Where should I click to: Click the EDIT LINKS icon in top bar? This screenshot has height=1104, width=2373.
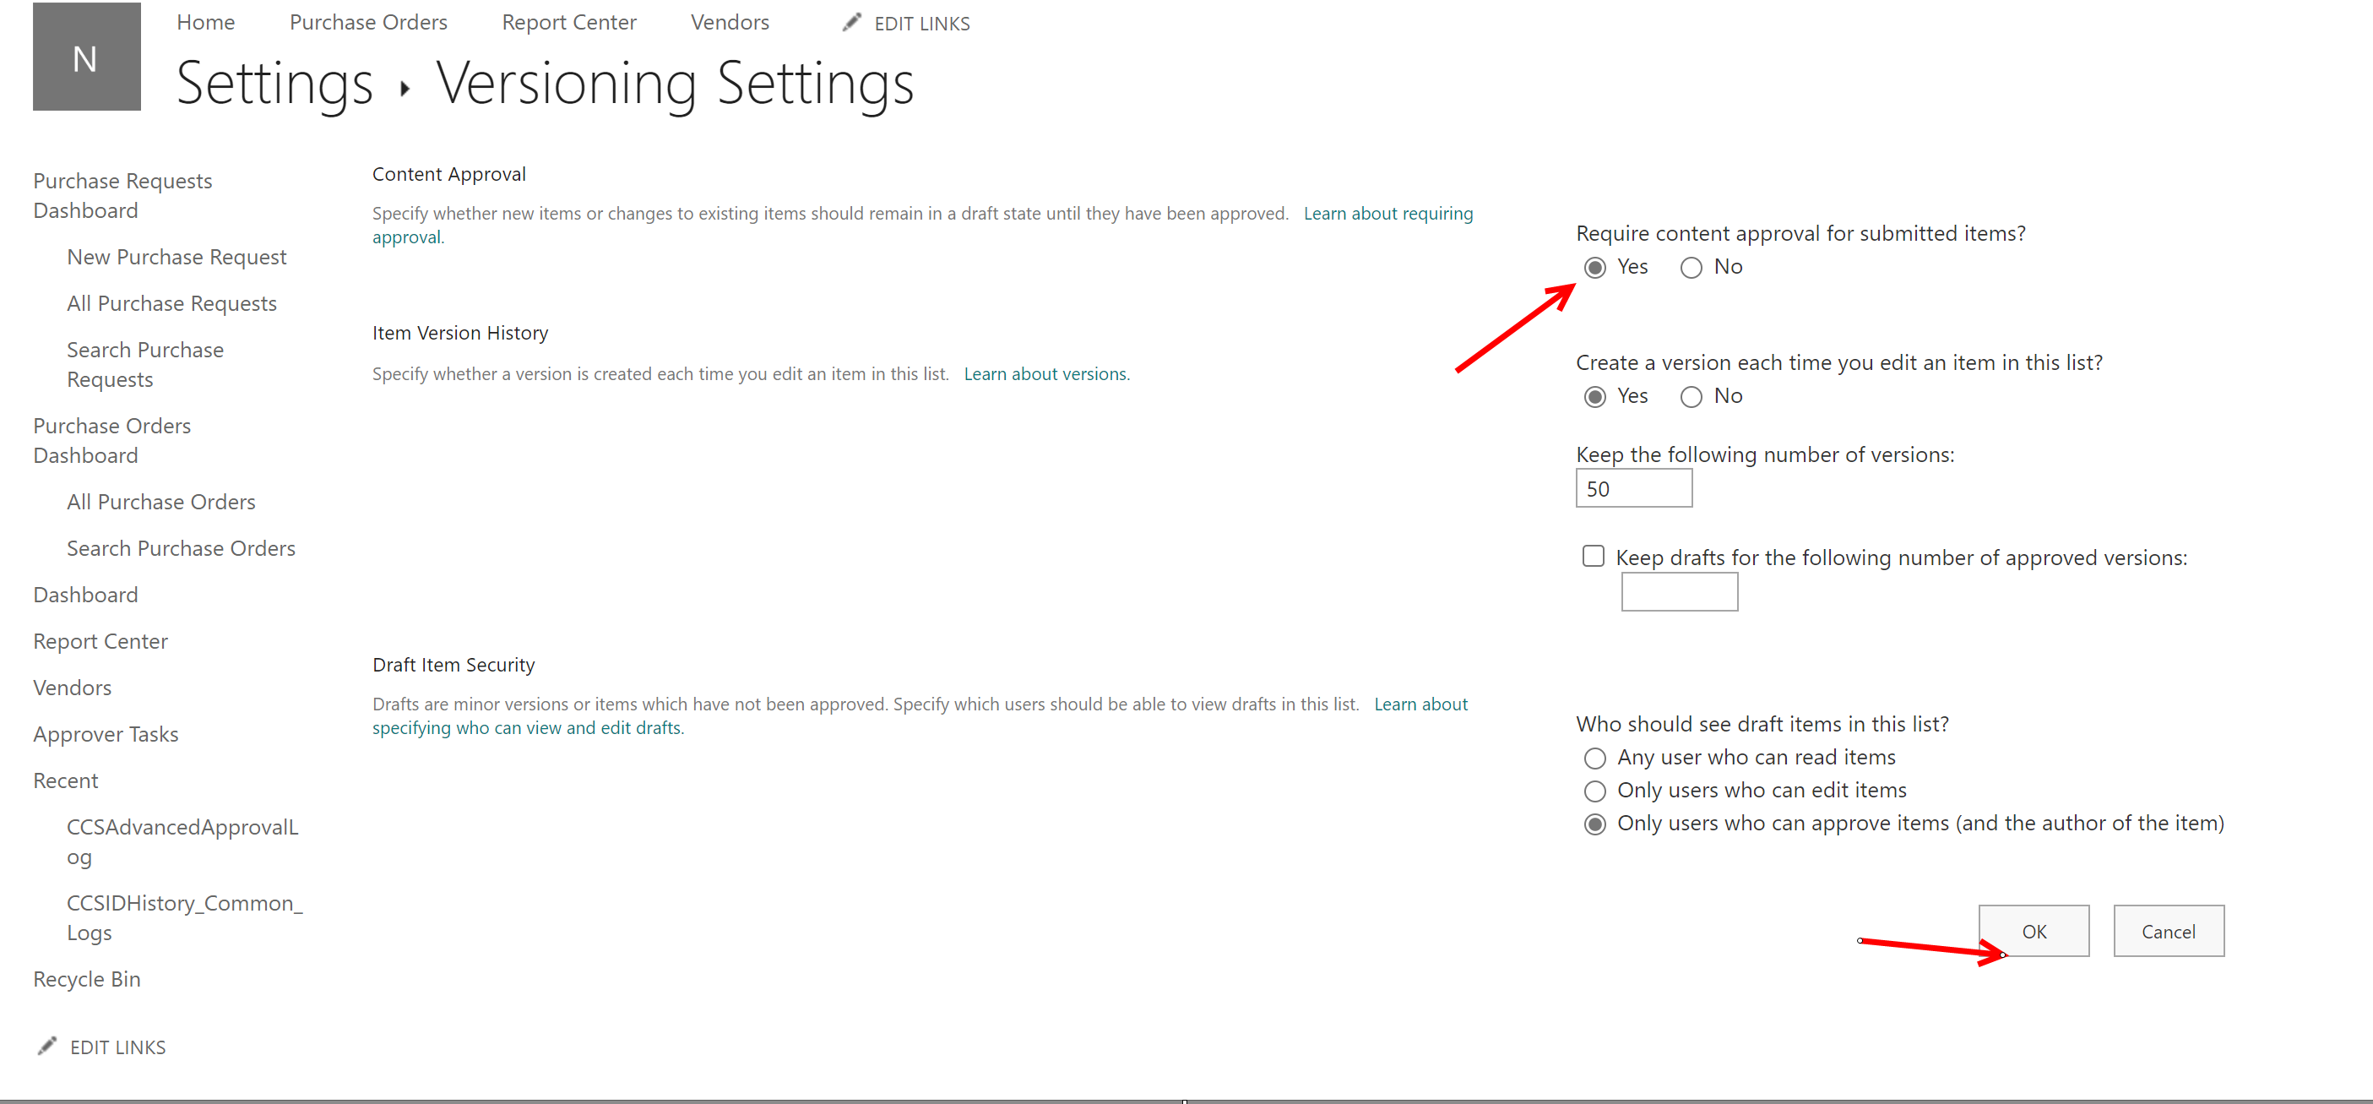(850, 21)
